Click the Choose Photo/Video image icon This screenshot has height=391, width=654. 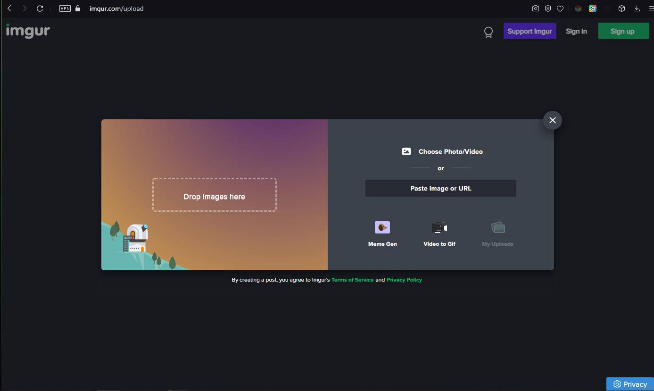[406, 151]
